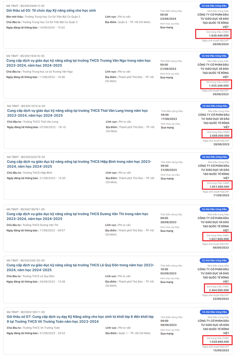238x356 pixels.
Task: Select the winning price 1.555.200.000
Action: coord(219,86)
